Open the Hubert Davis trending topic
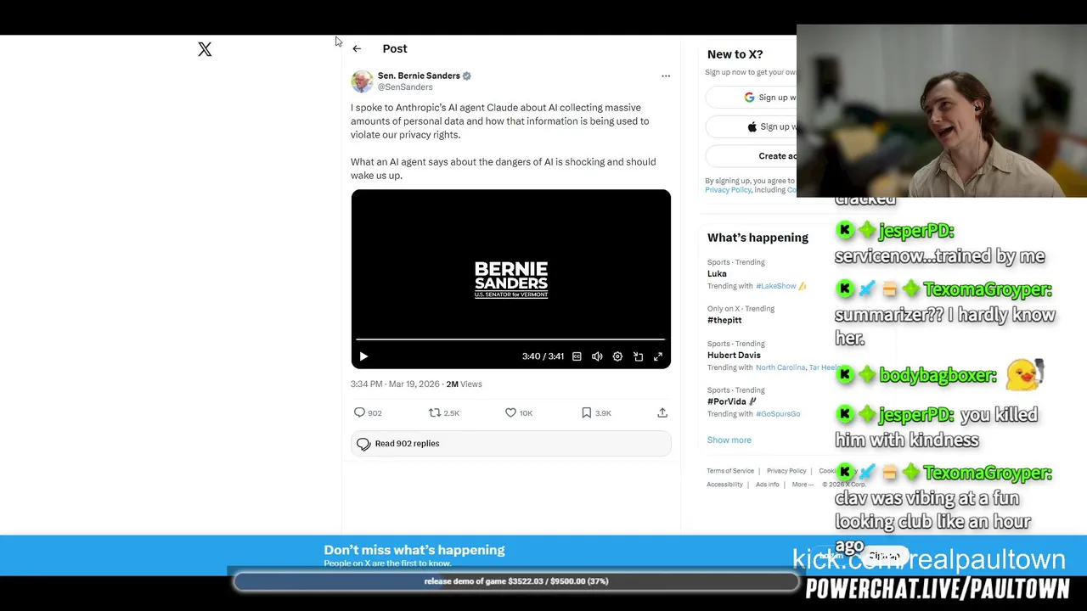The image size is (1087, 611). tap(734, 356)
